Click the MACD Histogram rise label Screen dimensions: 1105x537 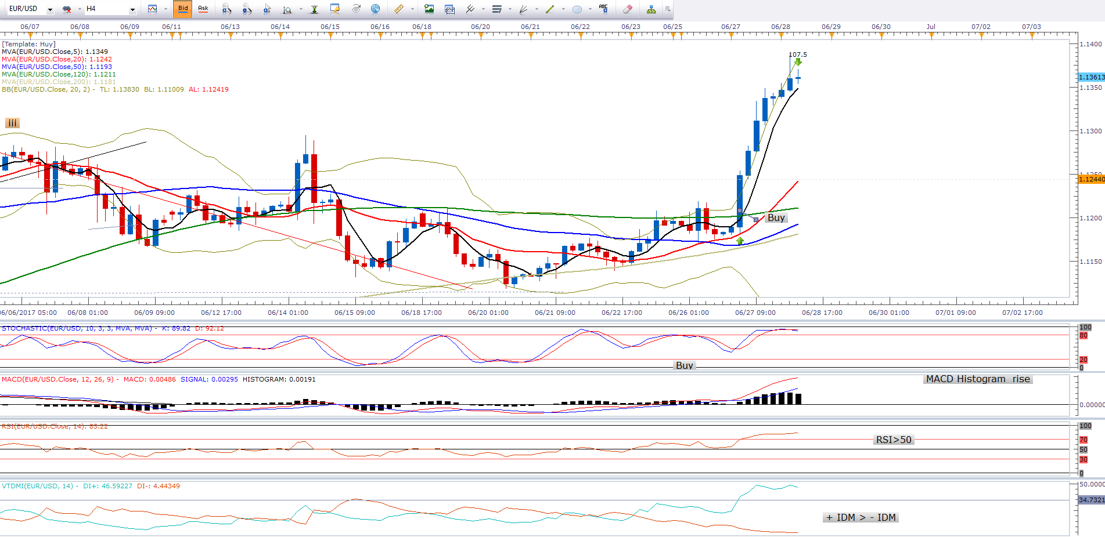[977, 379]
